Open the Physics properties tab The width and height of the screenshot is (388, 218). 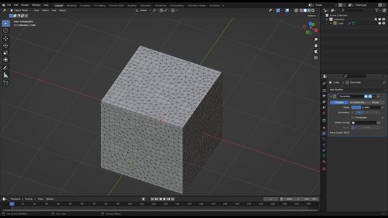pos(324,145)
